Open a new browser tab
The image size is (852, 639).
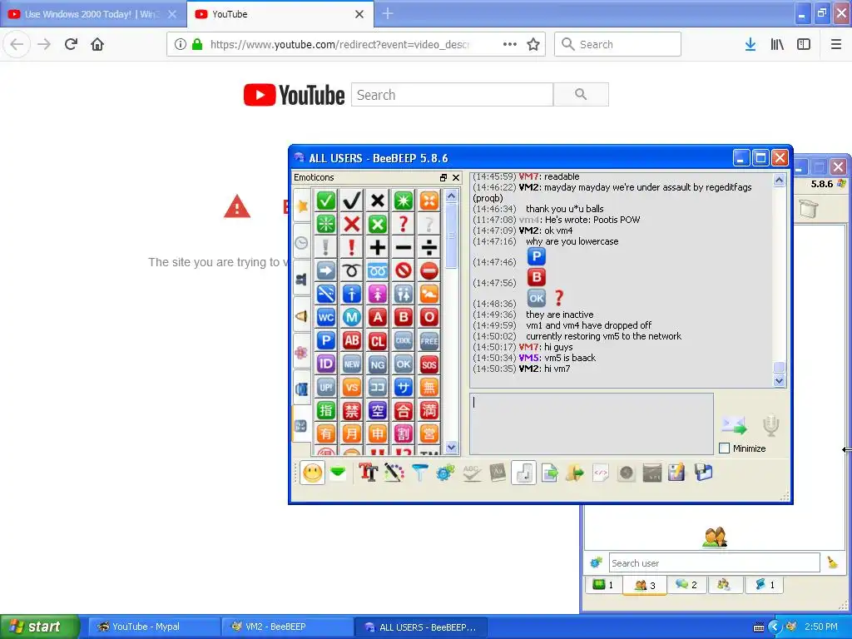click(388, 13)
